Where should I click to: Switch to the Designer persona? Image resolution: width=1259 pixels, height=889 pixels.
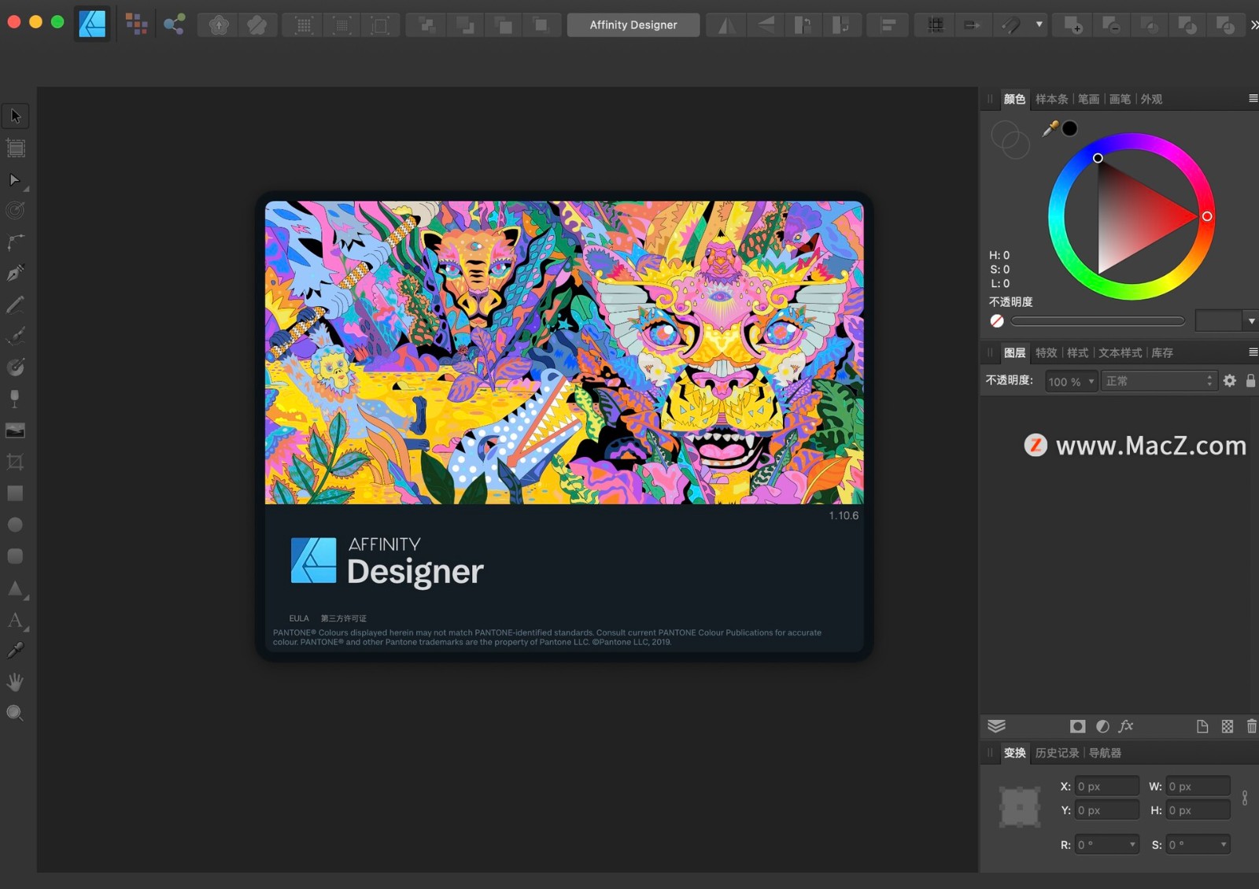92,24
